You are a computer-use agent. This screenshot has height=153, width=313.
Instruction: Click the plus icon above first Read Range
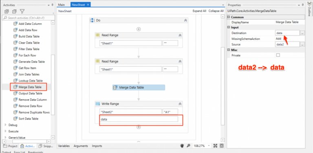coord(139,29)
